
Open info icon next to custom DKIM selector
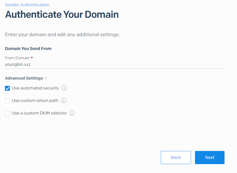point(72,113)
